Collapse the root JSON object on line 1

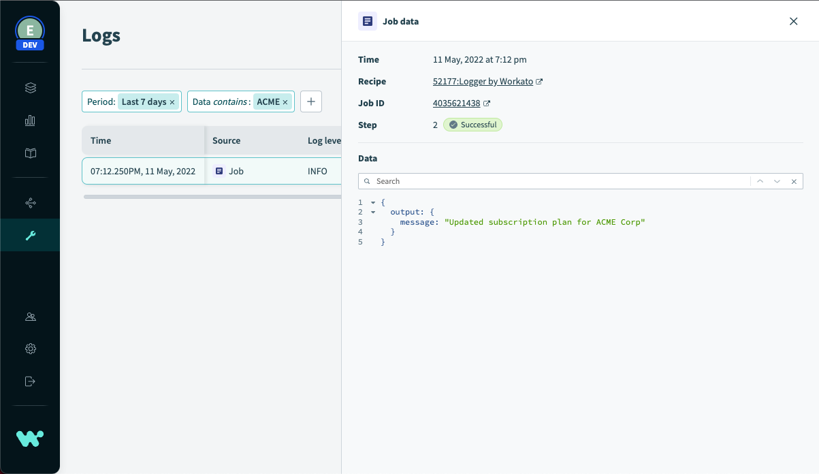click(373, 203)
